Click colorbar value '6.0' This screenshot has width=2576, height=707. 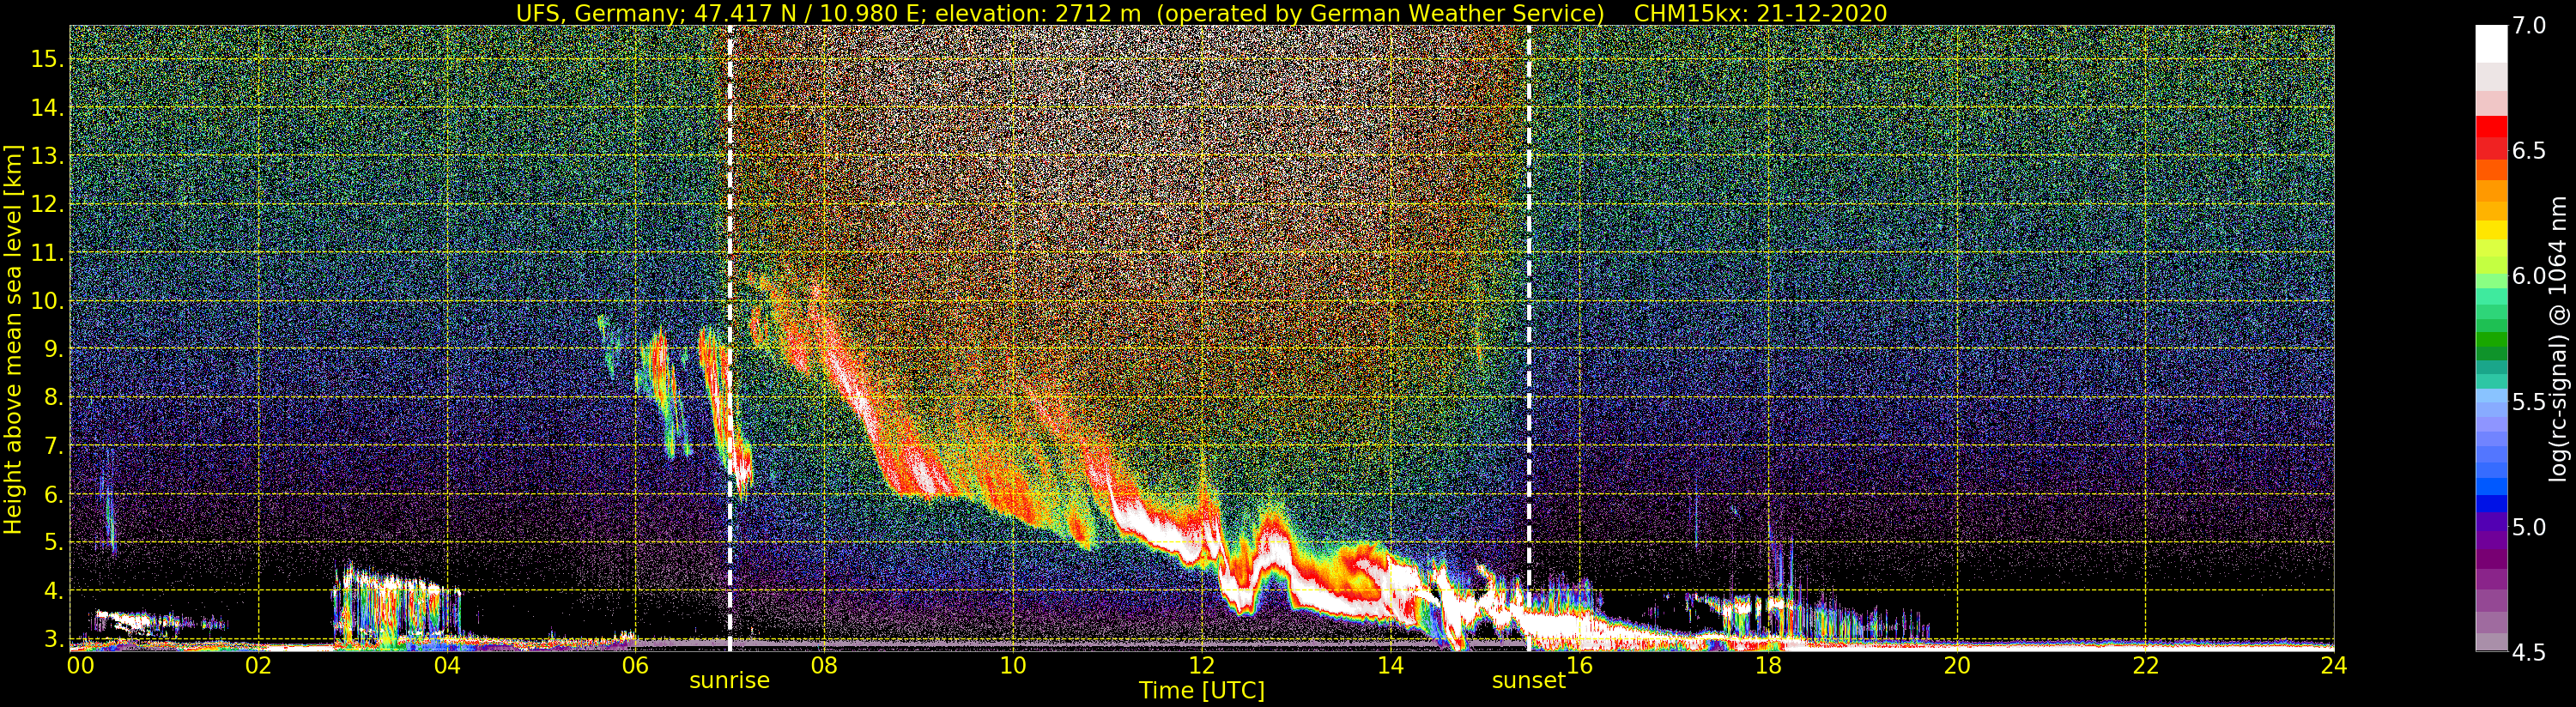[x=2528, y=276]
